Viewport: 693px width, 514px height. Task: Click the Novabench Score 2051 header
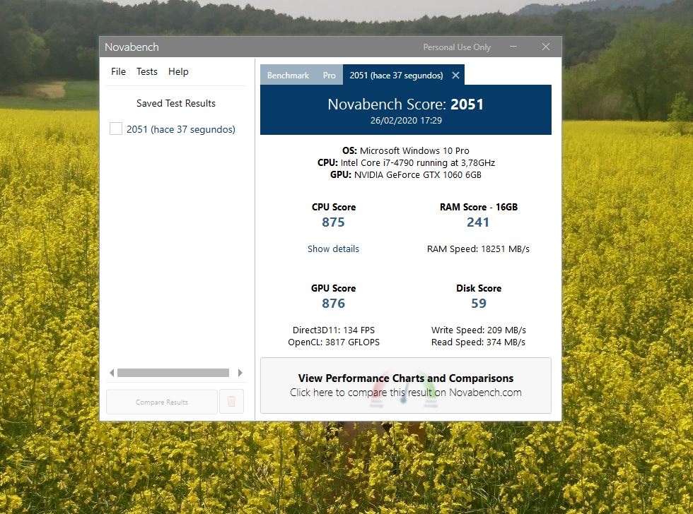406,104
